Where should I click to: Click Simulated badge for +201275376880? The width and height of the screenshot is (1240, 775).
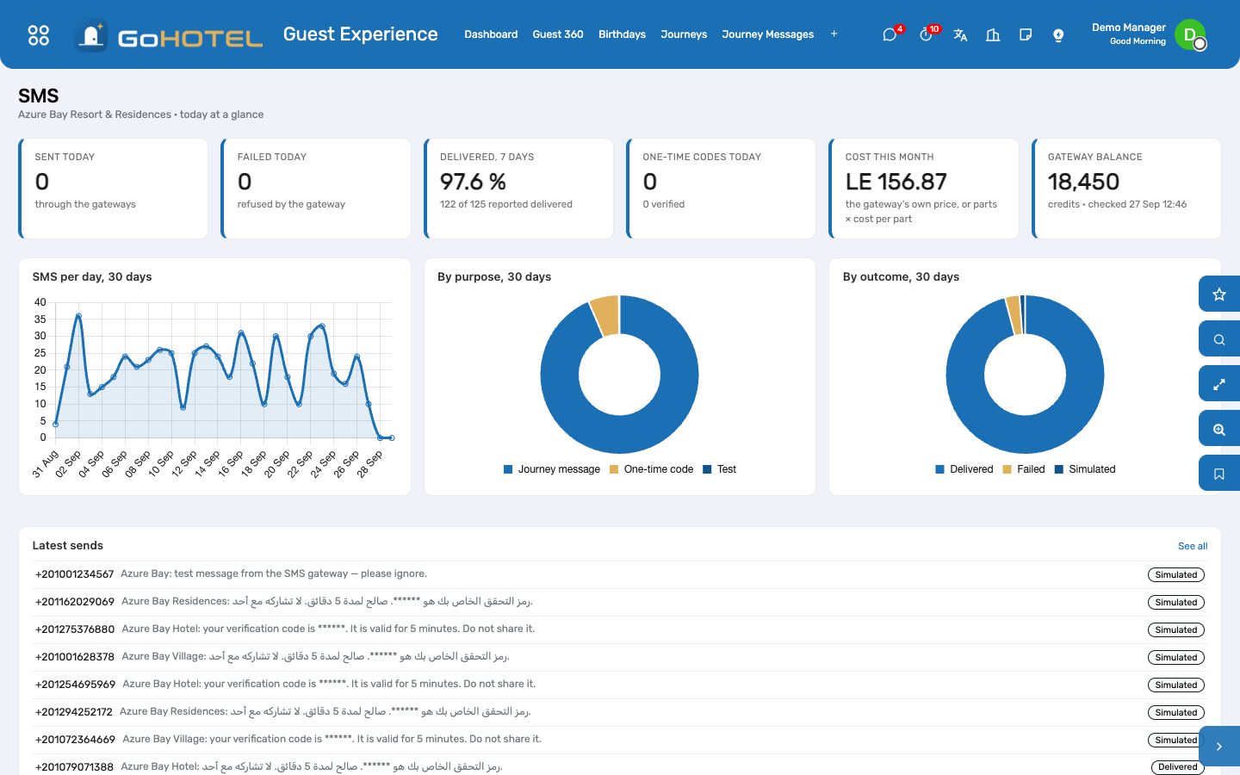tap(1176, 630)
